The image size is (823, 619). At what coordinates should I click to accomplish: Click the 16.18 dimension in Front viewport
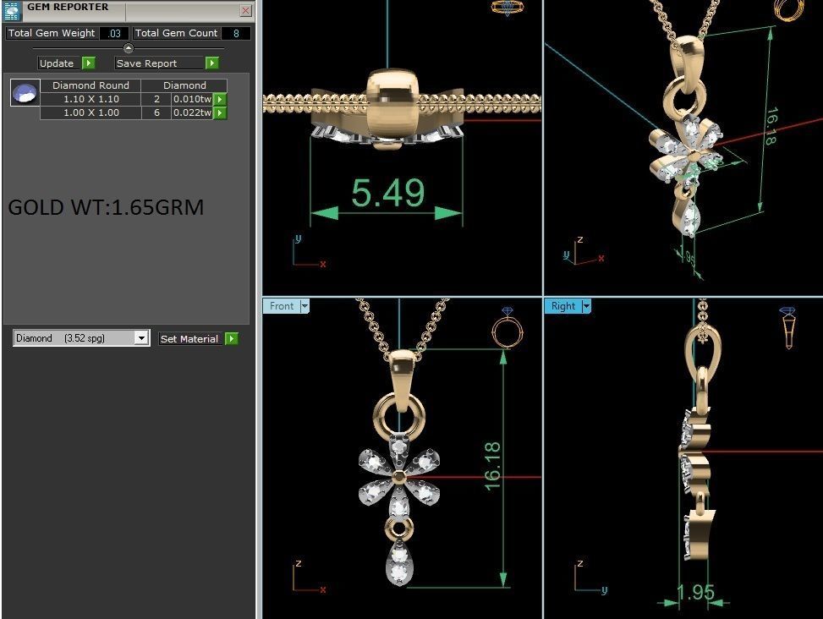point(492,466)
